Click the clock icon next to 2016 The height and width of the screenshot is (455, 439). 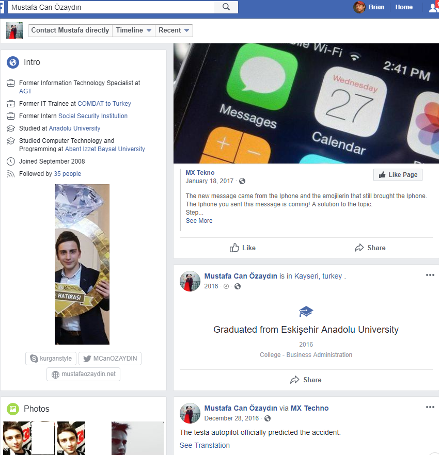click(x=226, y=286)
